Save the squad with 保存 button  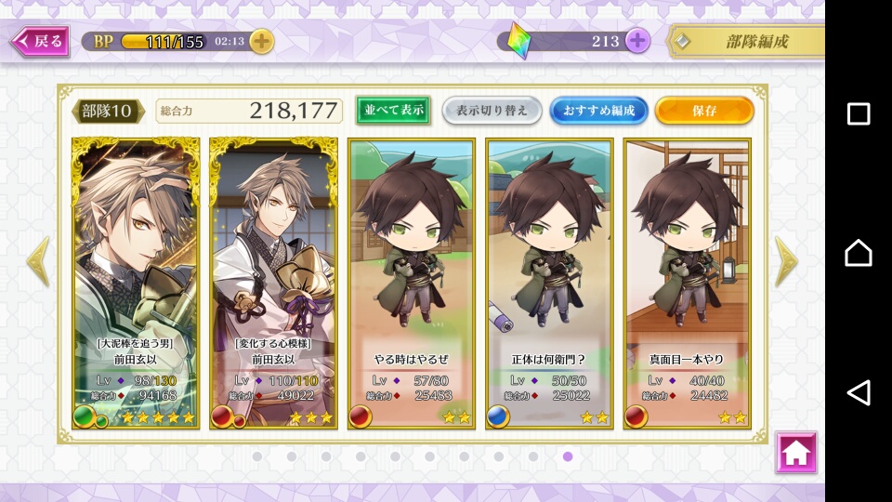coord(704,111)
